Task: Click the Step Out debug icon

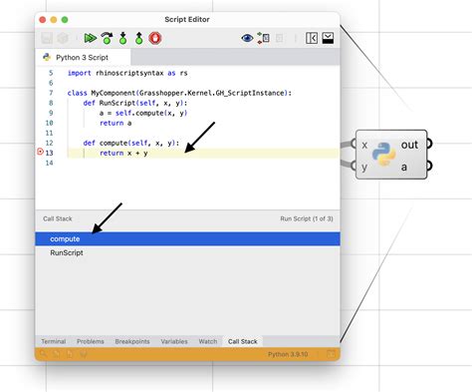Action: pos(138,38)
